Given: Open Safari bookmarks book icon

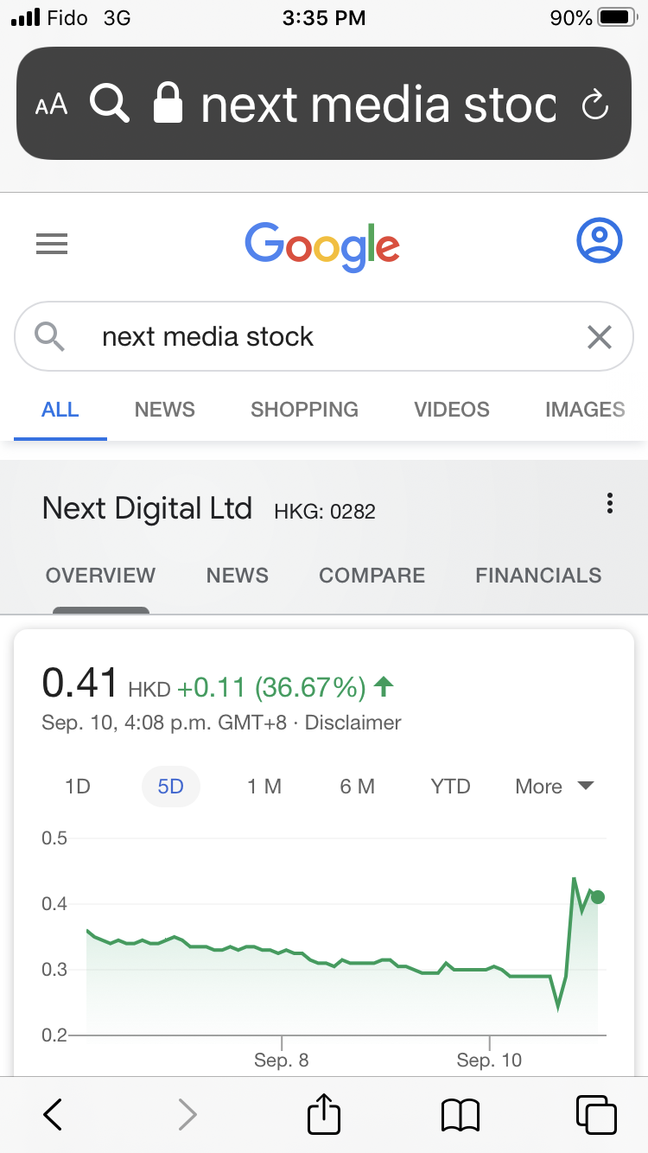Looking at the screenshot, I should coord(460,1115).
